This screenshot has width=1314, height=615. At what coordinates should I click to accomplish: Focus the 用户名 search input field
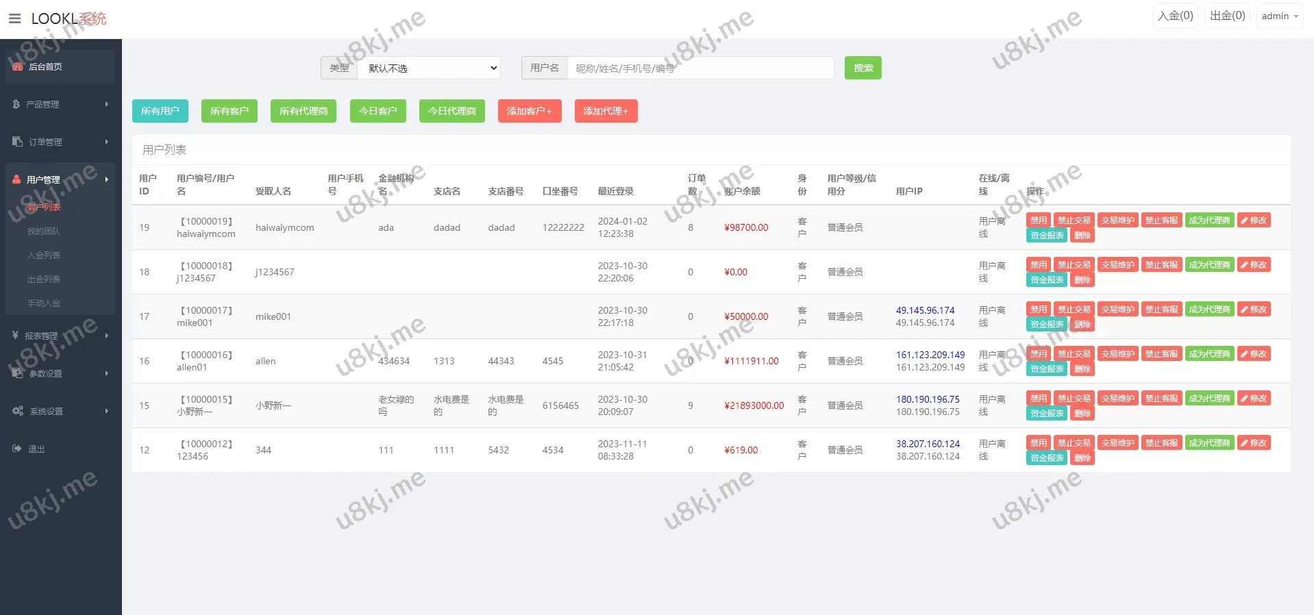(700, 68)
